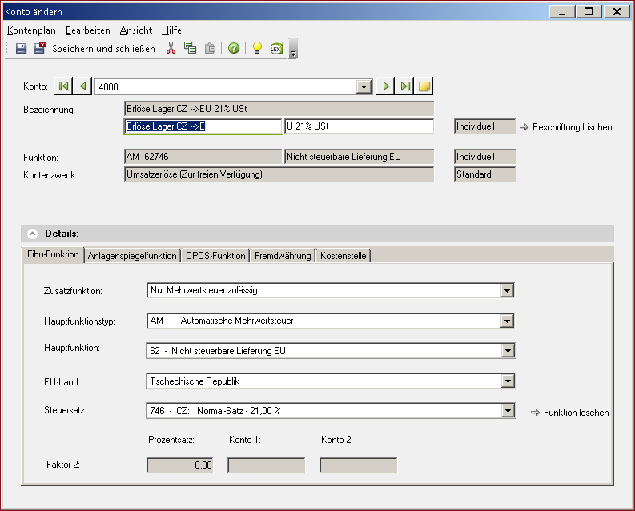Image resolution: width=635 pixels, height=511 pixels.
Task: Open Hauptfunktion dropdown
Action: [x=508, y=351]
